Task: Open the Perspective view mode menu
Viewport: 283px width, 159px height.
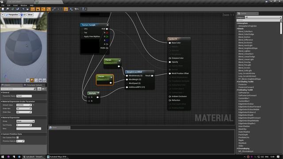Action: pyautogui.click(x=12, y=15)
